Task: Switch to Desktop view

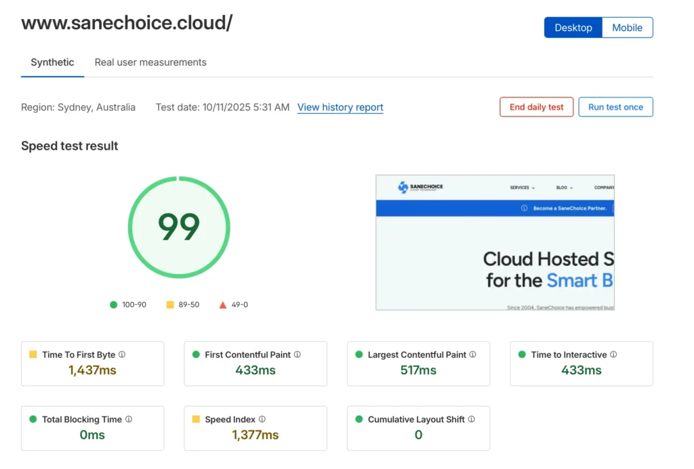Action: point(573,27)
